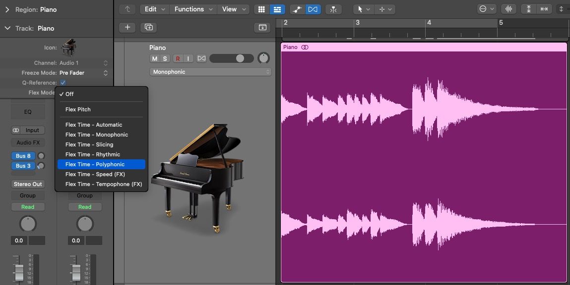Select the duplicate track icon

point(148,27)
